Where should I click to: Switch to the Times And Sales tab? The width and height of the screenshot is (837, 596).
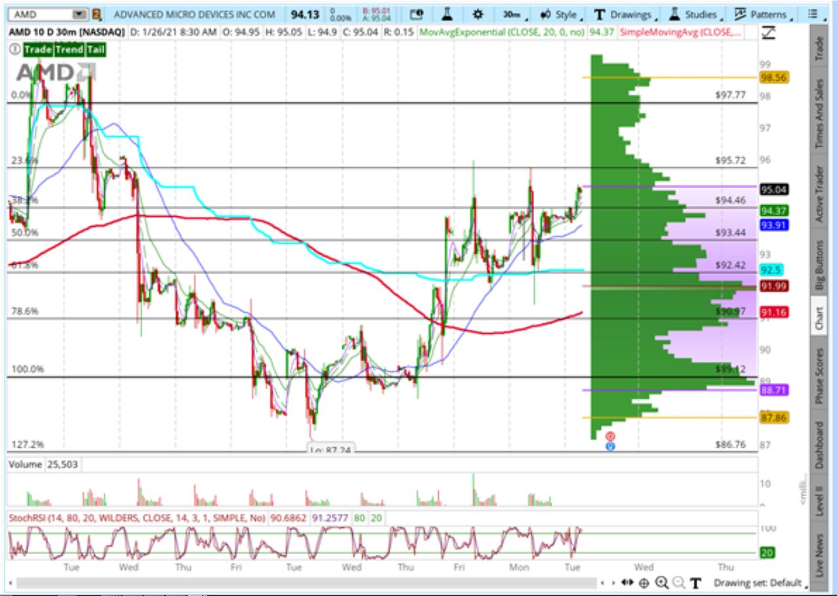click(819, 115)
